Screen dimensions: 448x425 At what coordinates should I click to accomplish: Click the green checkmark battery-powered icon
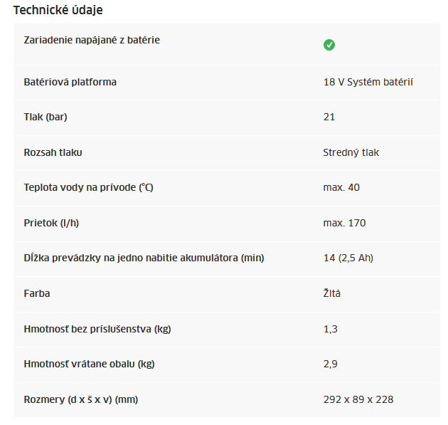(x=329, y=45)
